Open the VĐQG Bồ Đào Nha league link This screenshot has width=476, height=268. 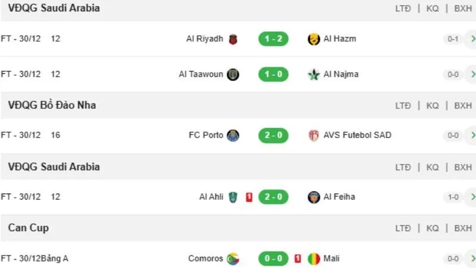[52, 105]
